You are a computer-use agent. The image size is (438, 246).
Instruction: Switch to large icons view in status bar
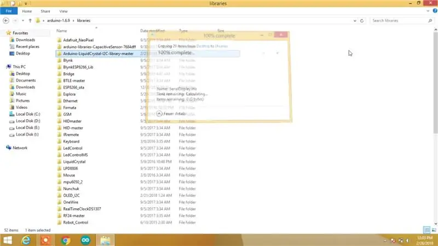(x=434, y=230)
